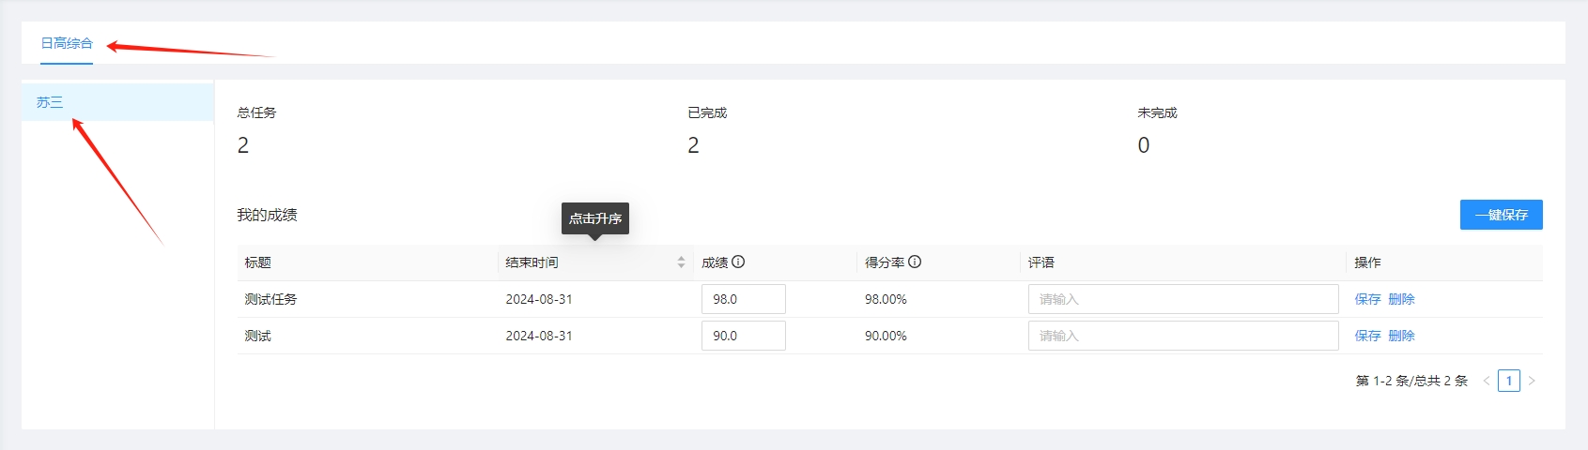Delete the 测试任务 row with 删除
1588x450 pixels.
coord(1401,299)
